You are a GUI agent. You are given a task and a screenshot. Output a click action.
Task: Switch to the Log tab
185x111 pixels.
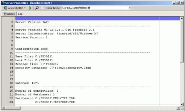[20, 14]
